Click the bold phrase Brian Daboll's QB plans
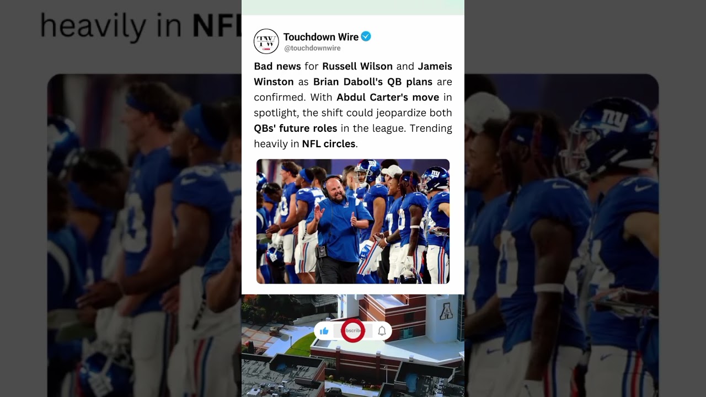706x397 pixels. click(x=373, y=82)
